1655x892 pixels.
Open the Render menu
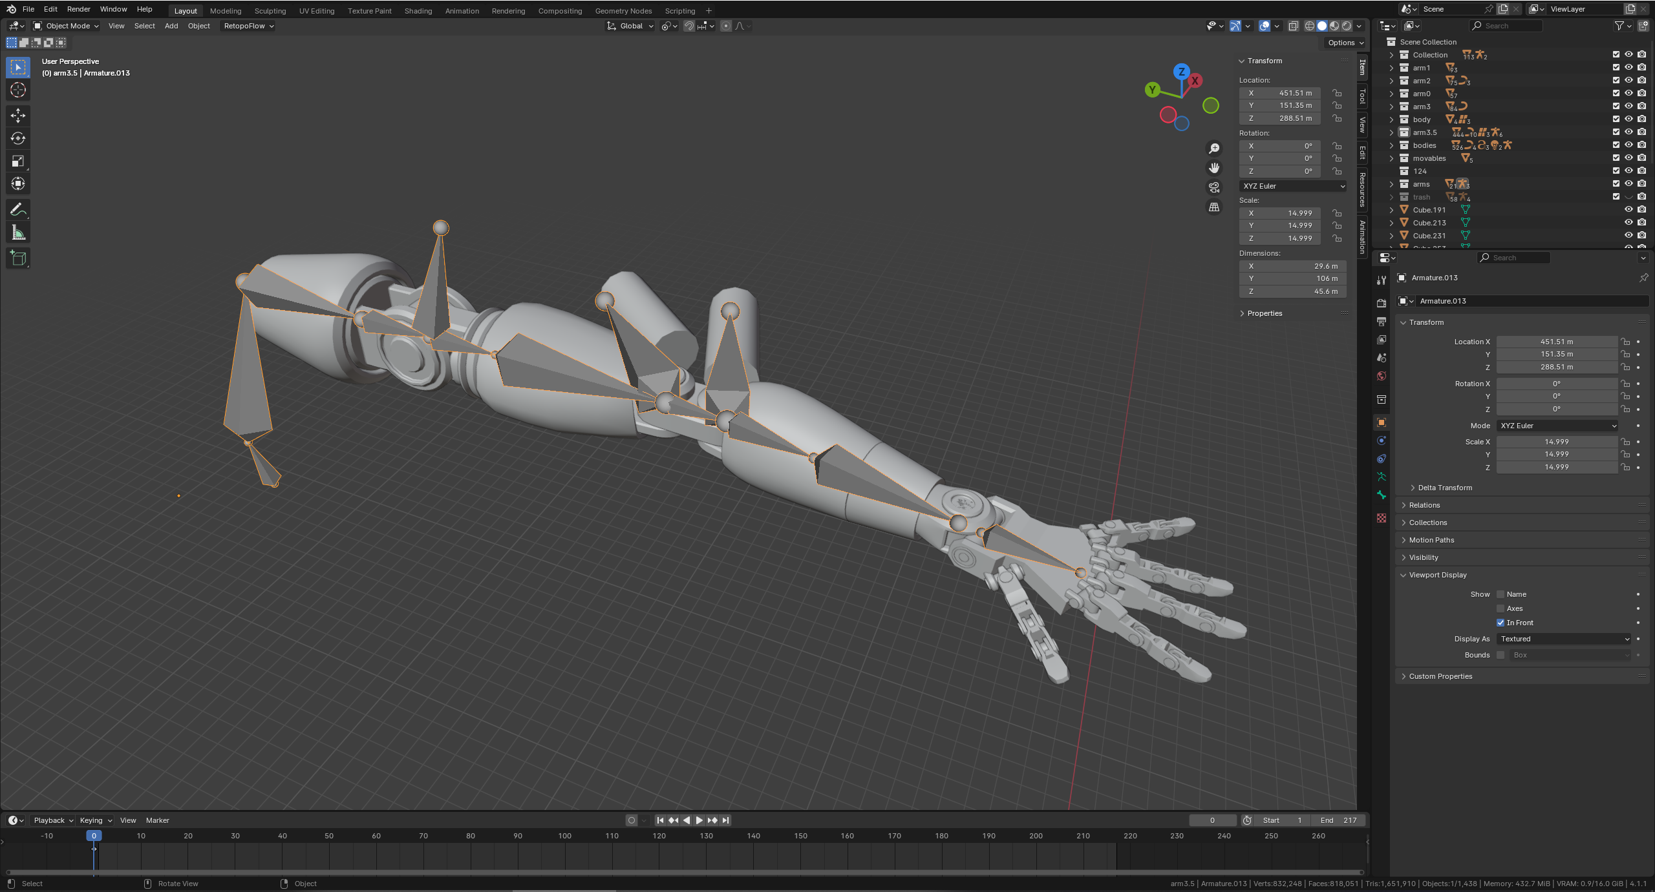pyautogui.click(x=79, y=9)
